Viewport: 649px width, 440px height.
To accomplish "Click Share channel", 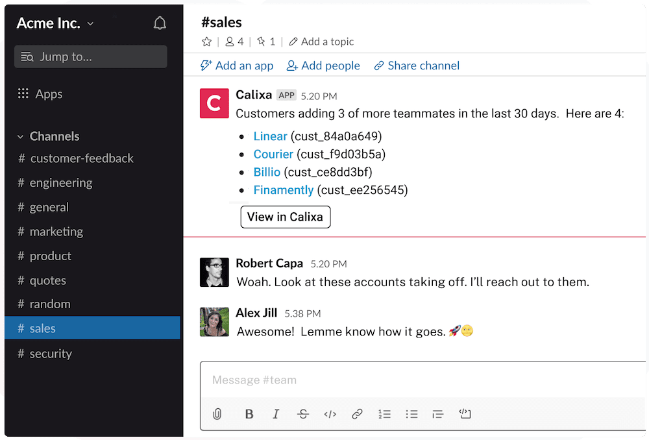I will point(417,66).
